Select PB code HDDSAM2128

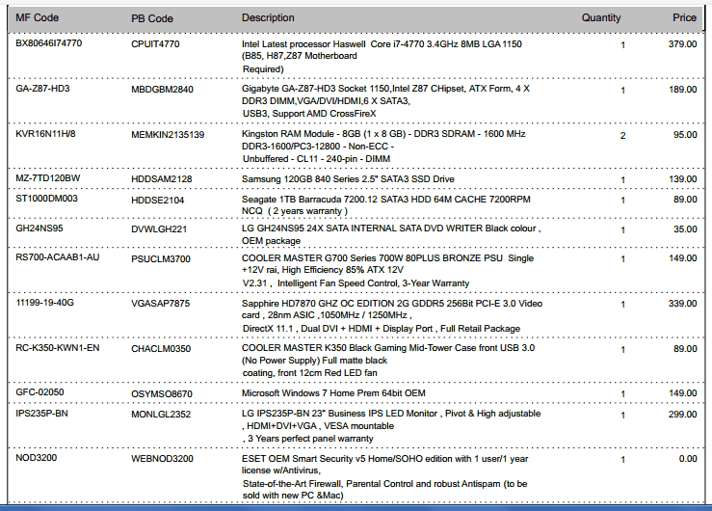[x=162, y=179]
